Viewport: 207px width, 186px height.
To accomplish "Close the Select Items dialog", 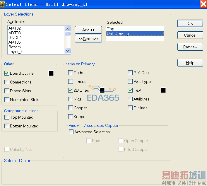I will click(203, 4).
